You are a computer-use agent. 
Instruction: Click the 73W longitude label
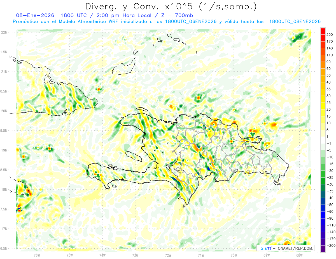point(135,255)
